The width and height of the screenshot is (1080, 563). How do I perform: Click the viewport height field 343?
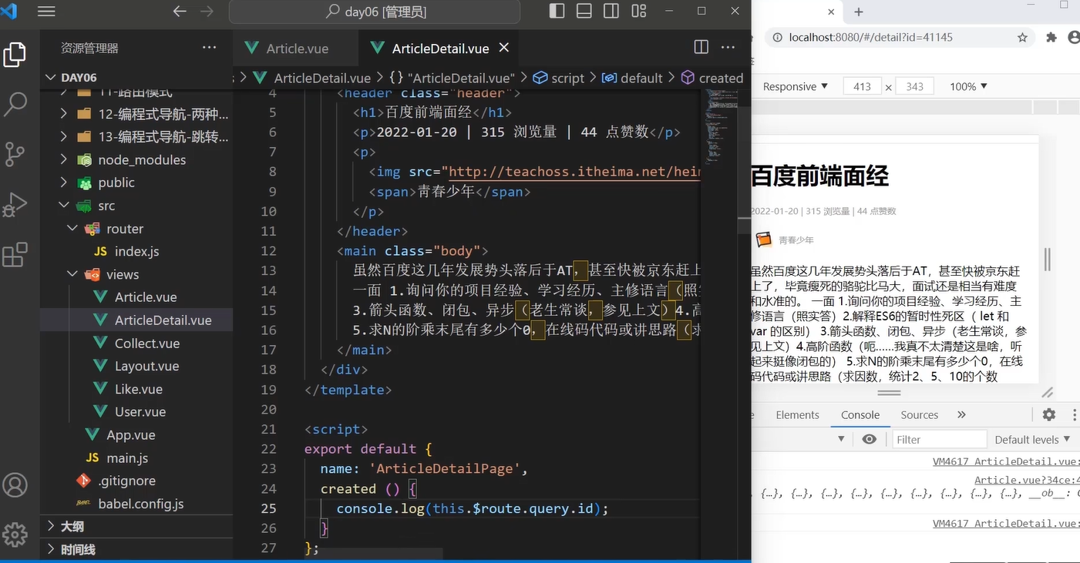915,86
